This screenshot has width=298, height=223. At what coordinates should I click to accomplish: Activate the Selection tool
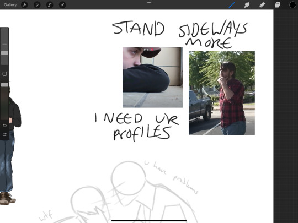(50, 5)
